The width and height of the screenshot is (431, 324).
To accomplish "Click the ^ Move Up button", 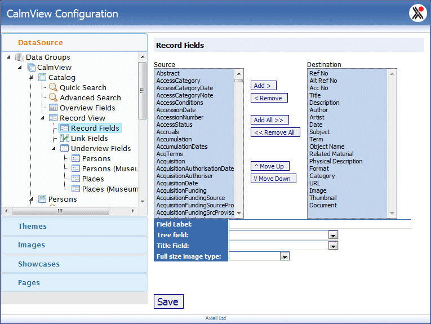I will [x=270, y=166].
